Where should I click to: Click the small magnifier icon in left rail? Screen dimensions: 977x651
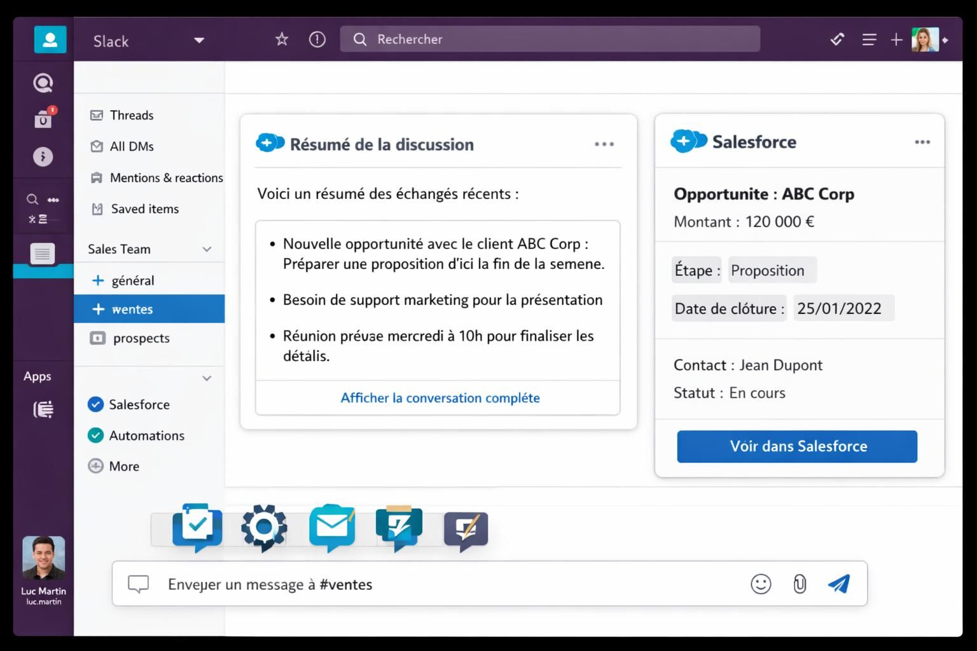(x=32, y=200)
